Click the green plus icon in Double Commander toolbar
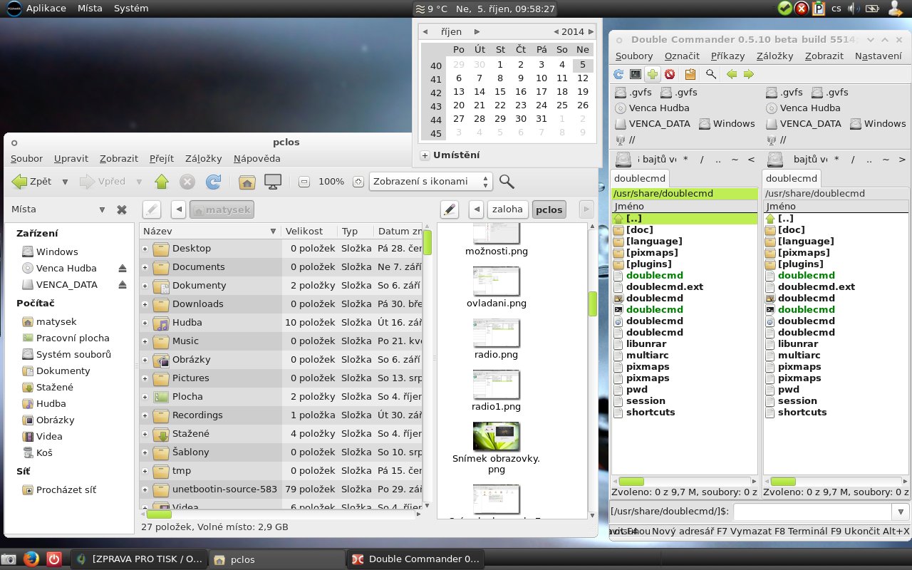The image size is (912, 570). tap(653, 74)
